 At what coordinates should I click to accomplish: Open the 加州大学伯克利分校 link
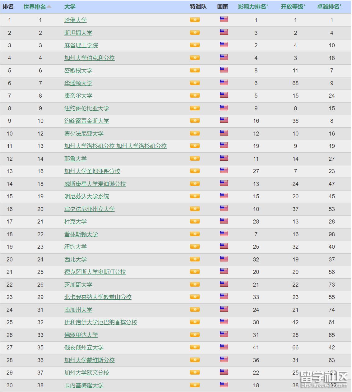pyautogui.click(x=90, y=58)
